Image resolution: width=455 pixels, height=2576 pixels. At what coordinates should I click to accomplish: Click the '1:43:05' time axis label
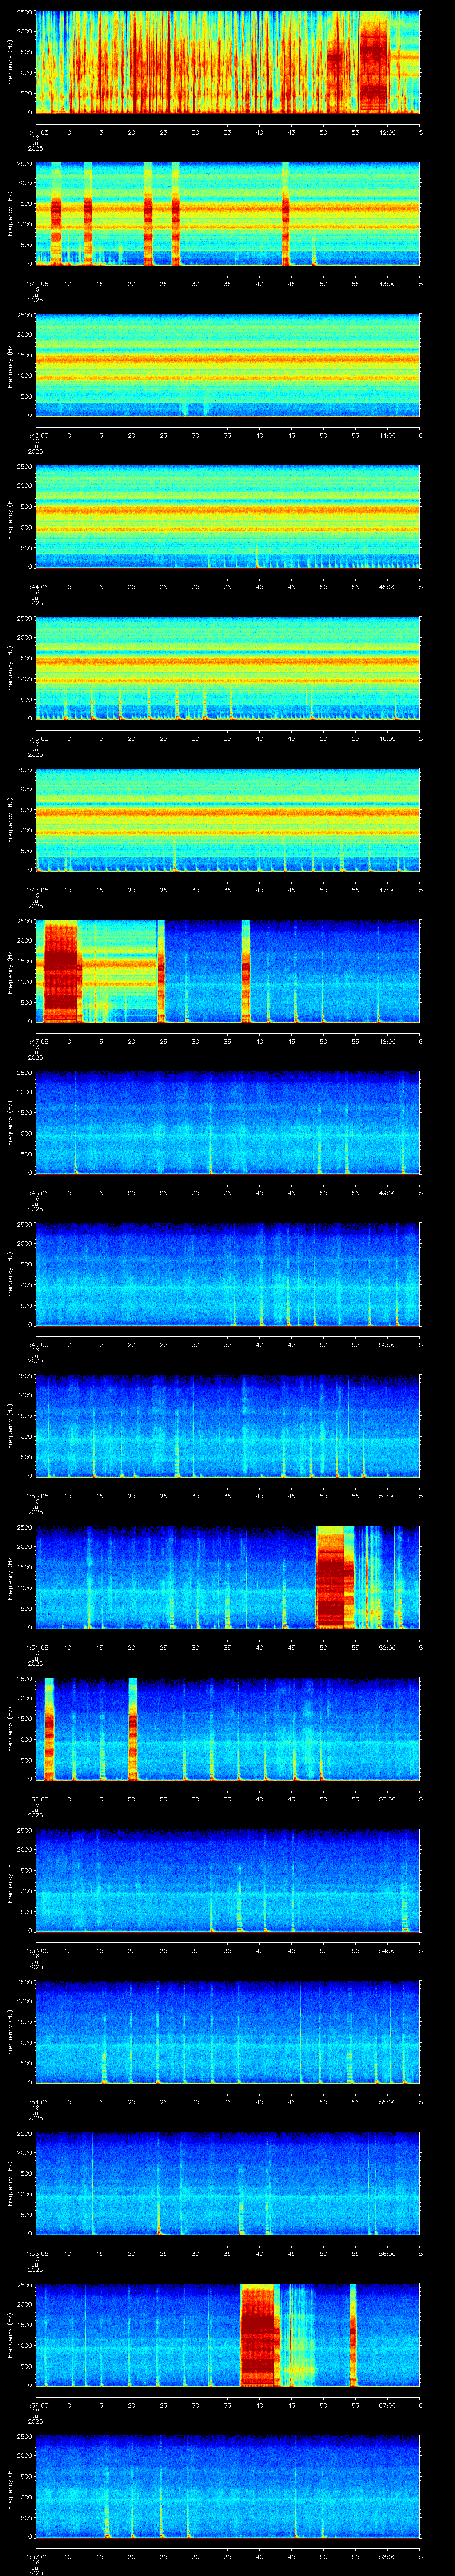click(x=36, y=435)
